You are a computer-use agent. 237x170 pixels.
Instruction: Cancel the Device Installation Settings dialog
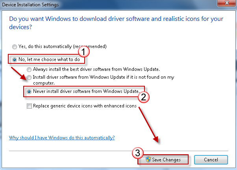pyautogui.click(x=211, y=160)
